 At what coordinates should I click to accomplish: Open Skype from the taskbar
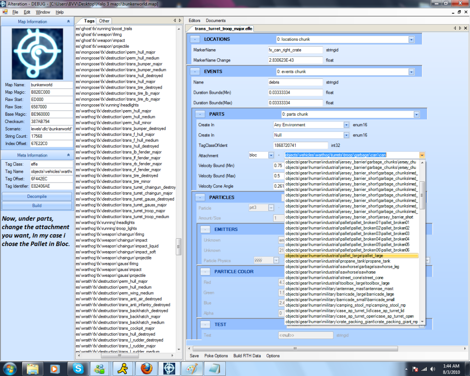(x=78, y=369)
